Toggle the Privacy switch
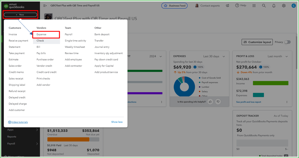Screen dimensions: 299x158 pos(288,42)
